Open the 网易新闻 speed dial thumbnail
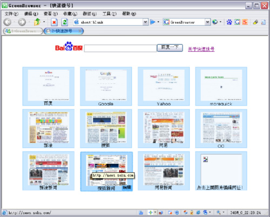Screen dimensions: 270x217 pyautogui.click(x=164, y=171)
